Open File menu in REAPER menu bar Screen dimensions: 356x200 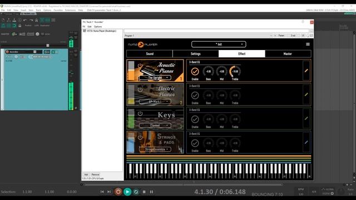(x=3, y=10)
